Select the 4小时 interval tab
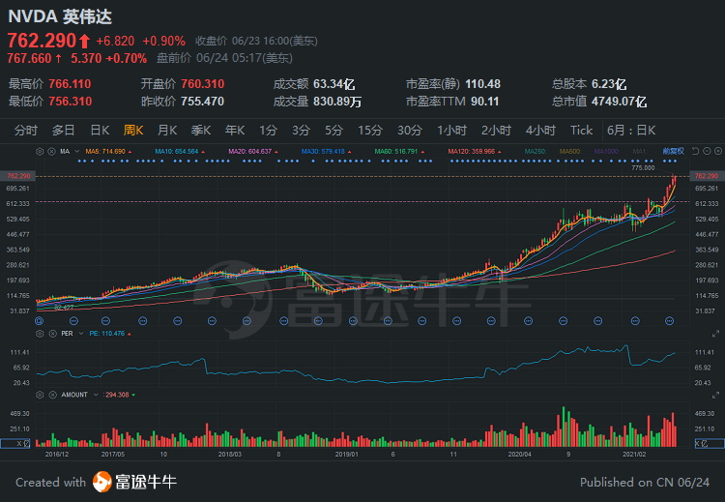Image resolution: width=725 pixels, height=502 pixels. (540, 131)
